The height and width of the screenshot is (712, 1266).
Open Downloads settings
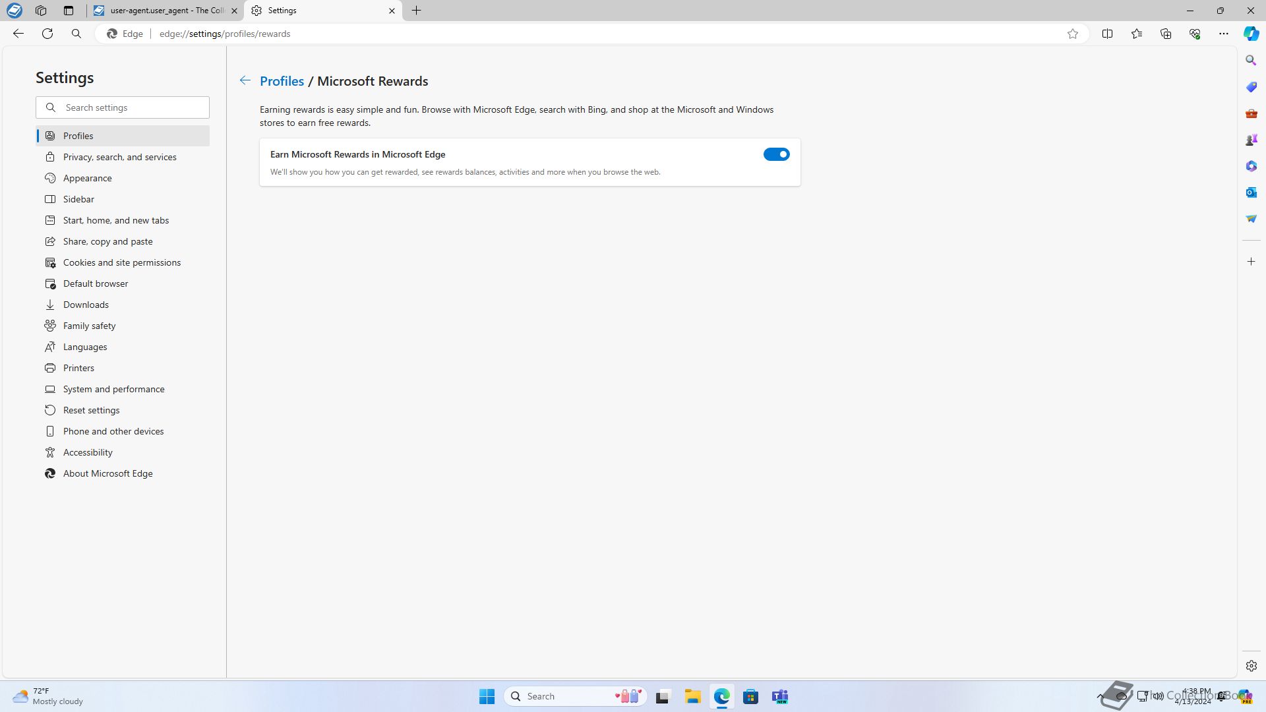123,305
